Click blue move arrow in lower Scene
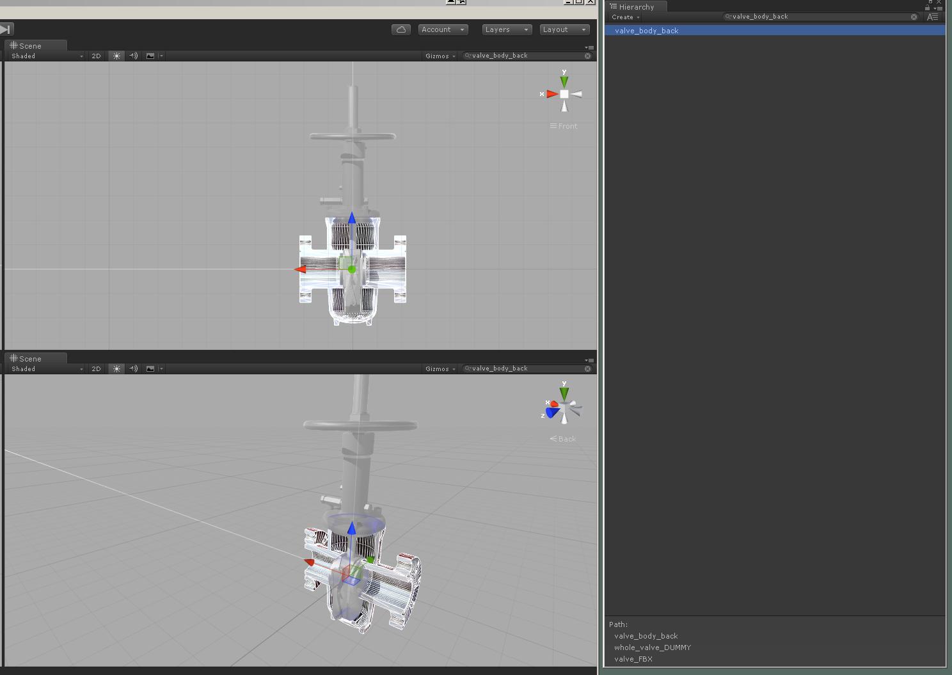 pos(351,528)
